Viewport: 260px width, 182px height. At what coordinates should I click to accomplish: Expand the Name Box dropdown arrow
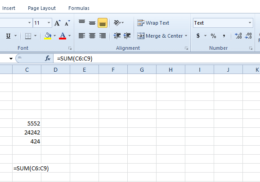[11, 59]
